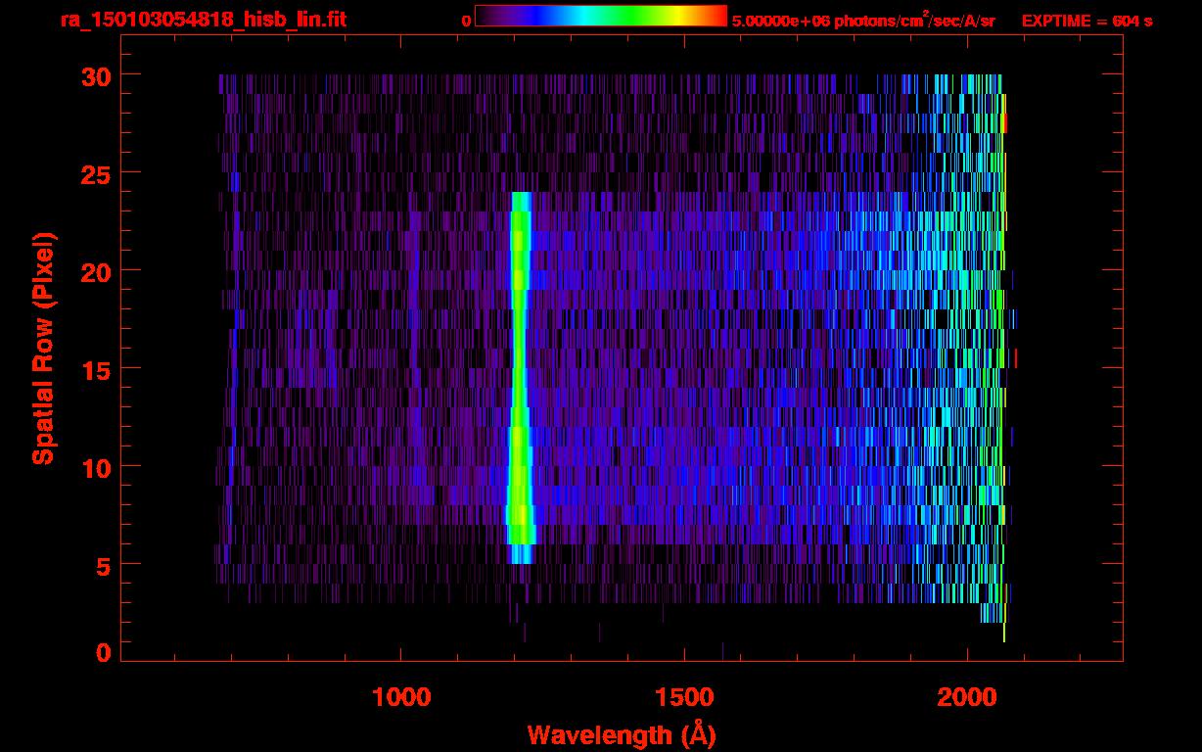Select the color bar minimum label 0
The width and height of the screenshot is (1202, 752).
coord(466,21)
